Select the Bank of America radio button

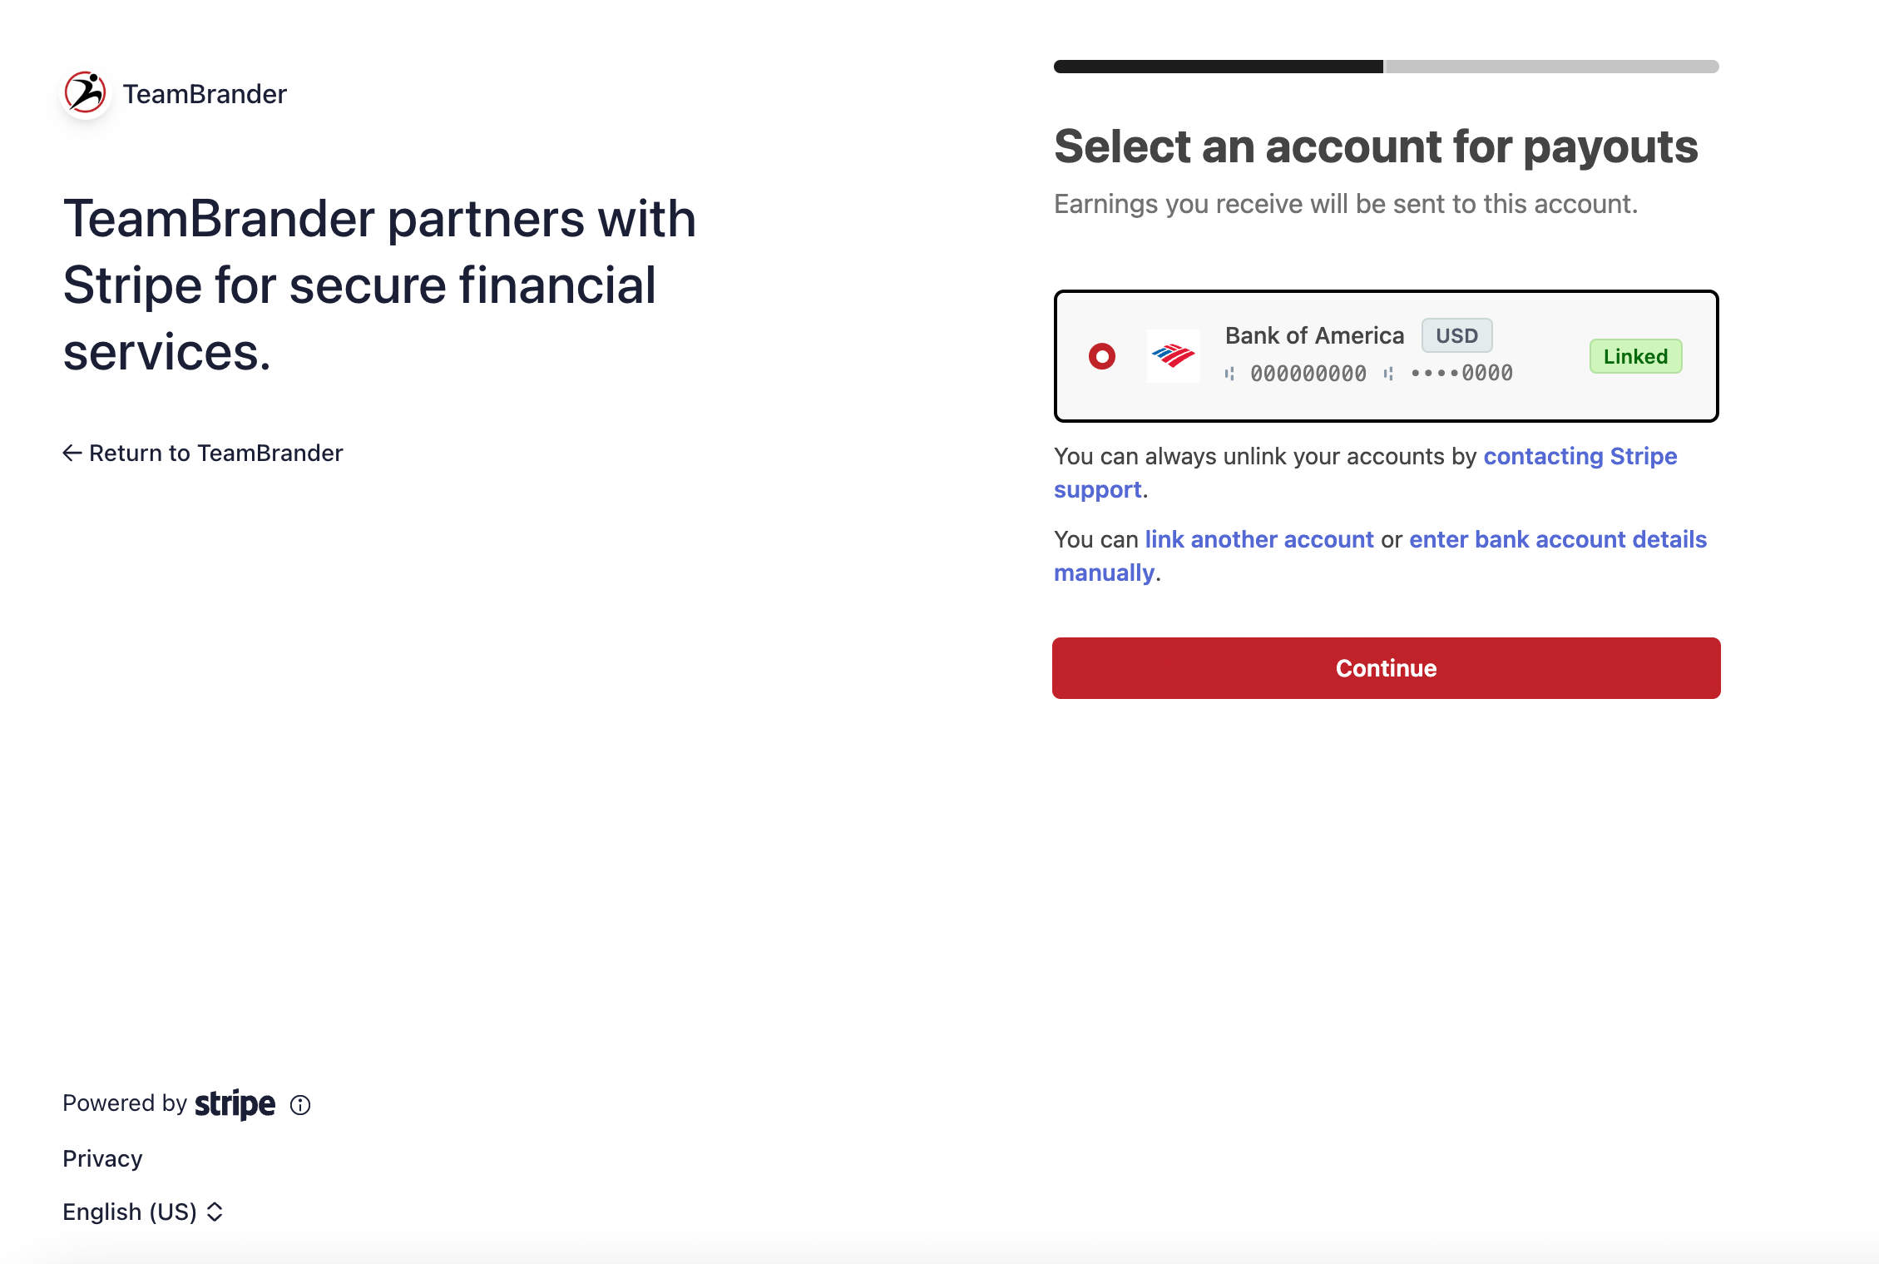[x=1102, y=356]
